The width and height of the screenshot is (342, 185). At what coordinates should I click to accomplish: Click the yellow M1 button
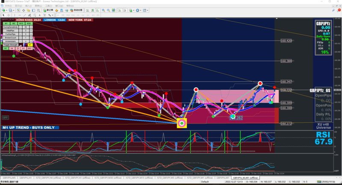tap(30, 45)
